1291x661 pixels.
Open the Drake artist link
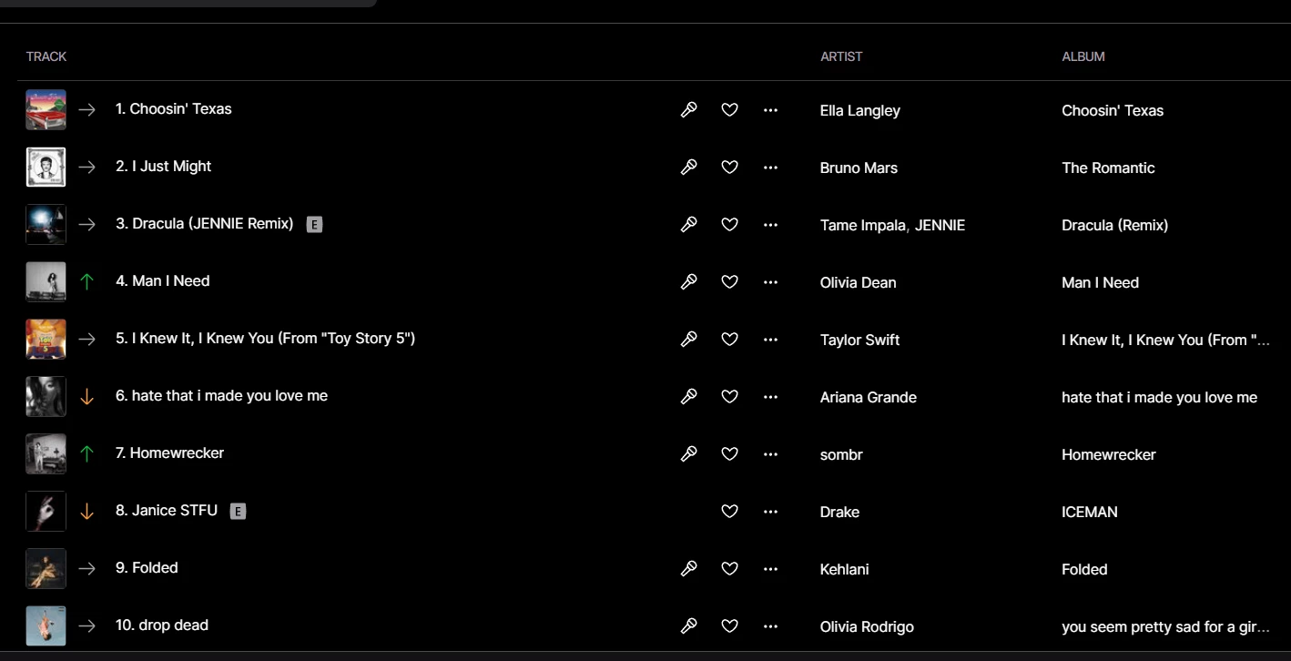pos(839,513)
